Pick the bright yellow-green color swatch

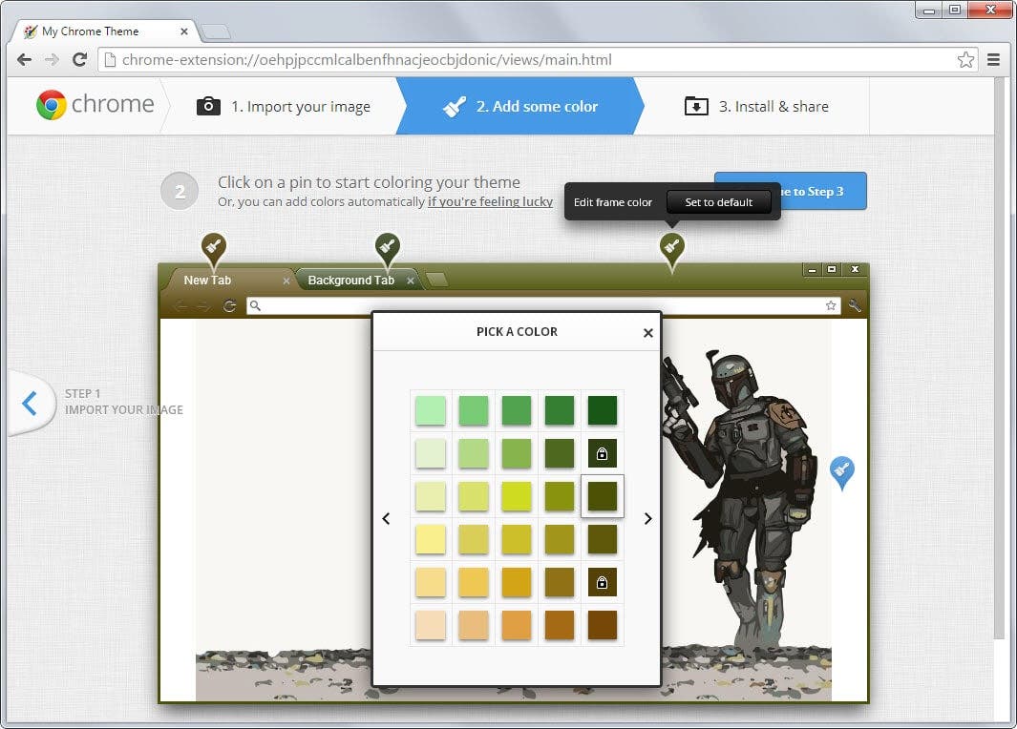[x=517, y=496]
